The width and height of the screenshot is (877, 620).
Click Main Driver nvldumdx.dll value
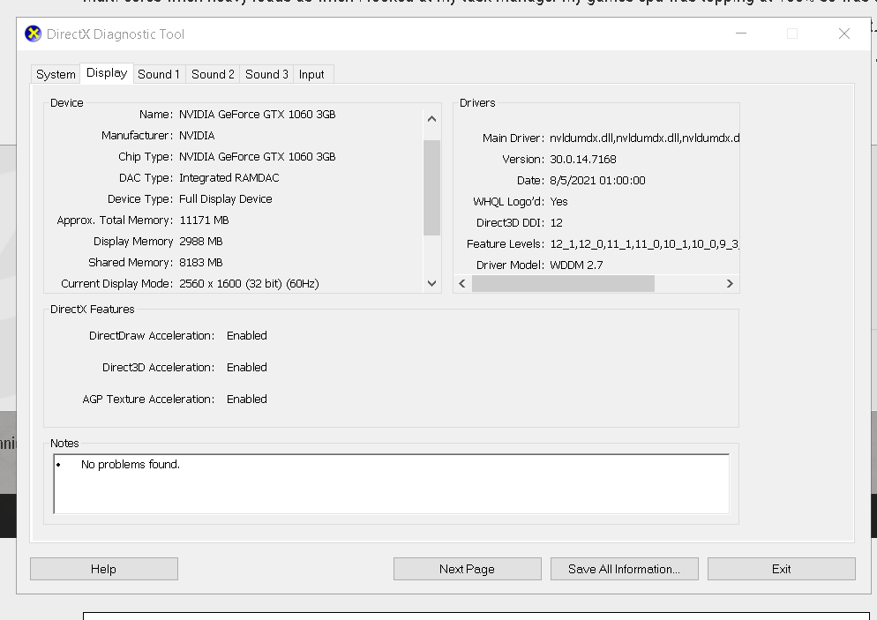pyautogui.click(x=644, y=138)
